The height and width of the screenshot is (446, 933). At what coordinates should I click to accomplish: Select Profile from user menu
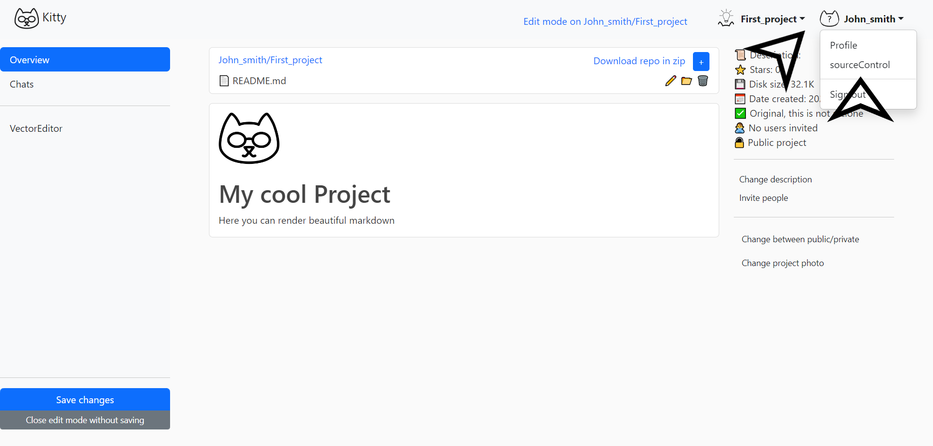844,45
